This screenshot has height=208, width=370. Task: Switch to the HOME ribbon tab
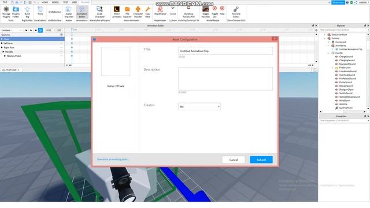45,2
